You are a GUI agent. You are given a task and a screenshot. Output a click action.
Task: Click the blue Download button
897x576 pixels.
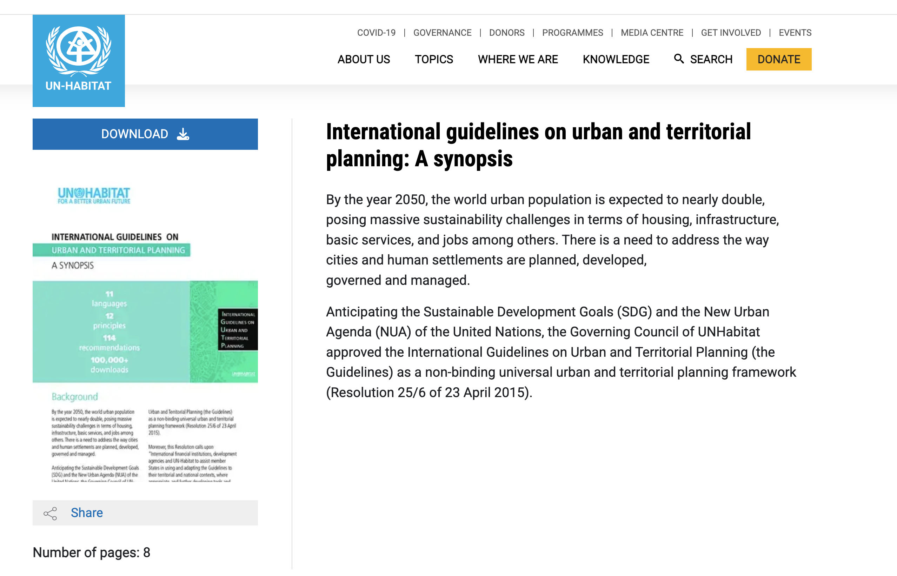pyautogui.click(x=145, y=134)
